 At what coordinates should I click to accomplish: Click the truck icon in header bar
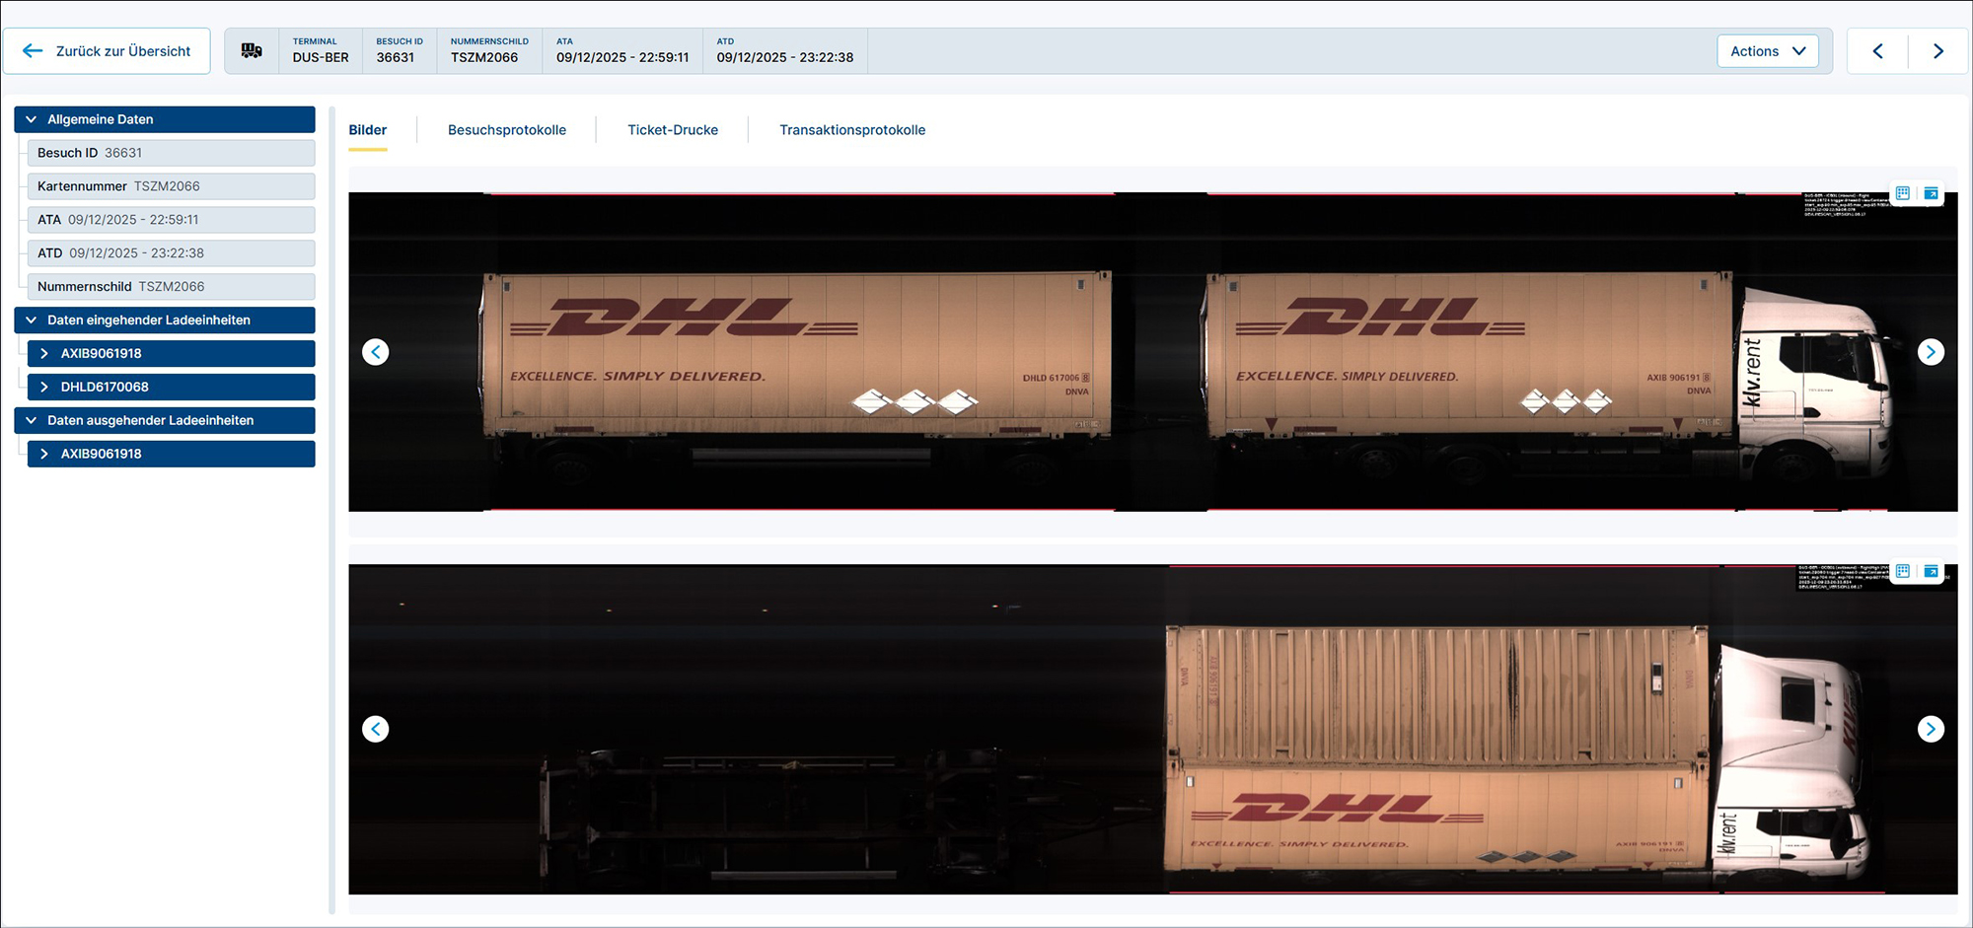point(252,51)
